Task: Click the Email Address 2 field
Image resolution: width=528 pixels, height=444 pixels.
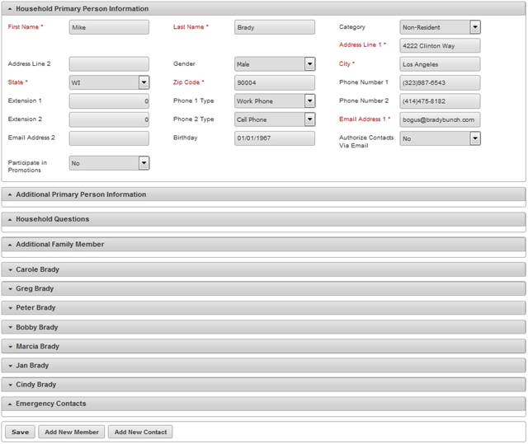Action: [109, 138]
